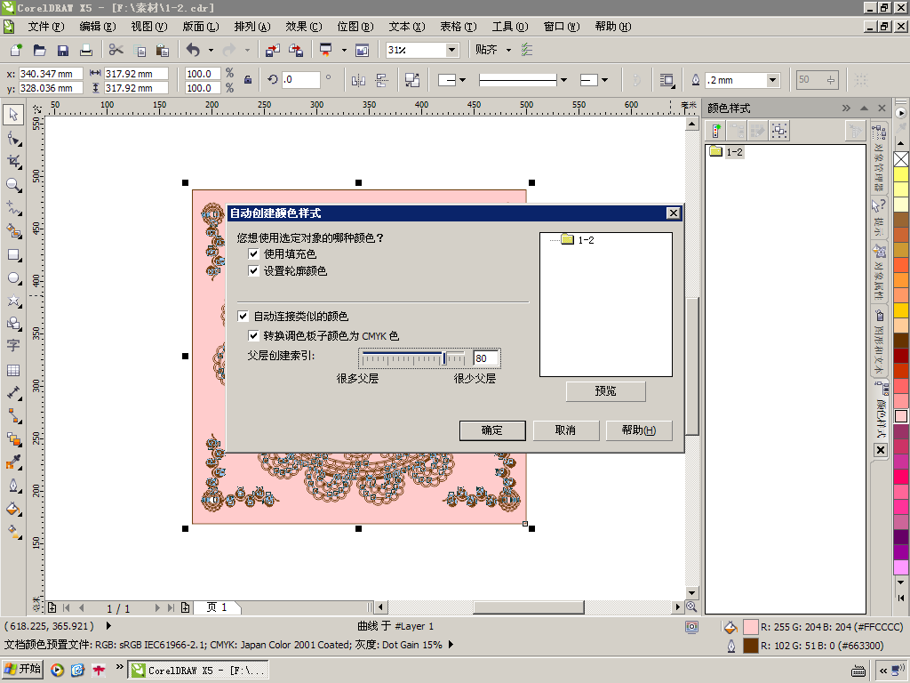Open the 位图 menu
910x683 pixels.
pos(355,27)
